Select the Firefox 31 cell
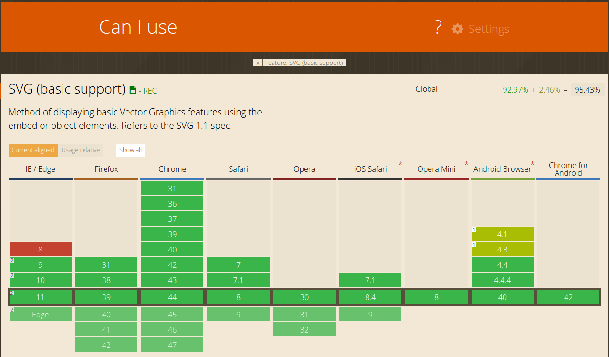609x357 pixels. pyautogui.click(x=106, y=264)
